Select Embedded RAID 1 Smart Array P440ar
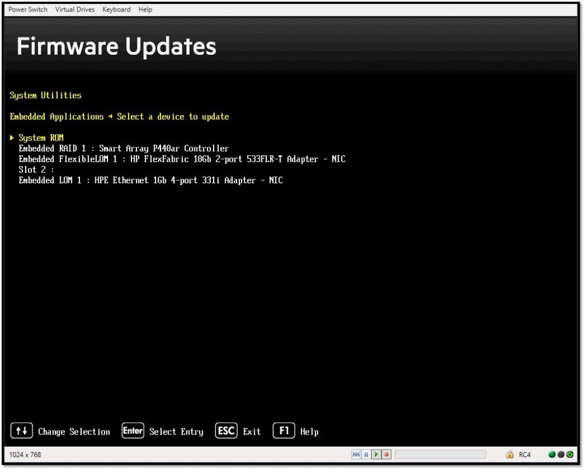This screenshot has height=470, width=585. (123, 148)
